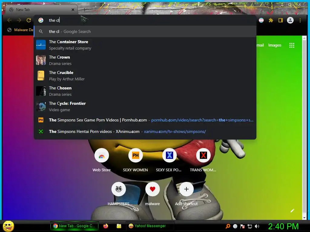The image size is (310, 232).
Task: Open the side panel icon
Action: pos(281,20)
